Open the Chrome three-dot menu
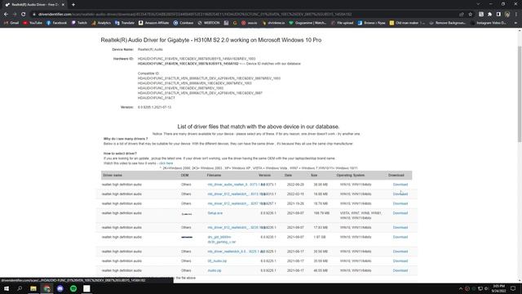The width and height of the screenshot is (522, 294). 516,15
